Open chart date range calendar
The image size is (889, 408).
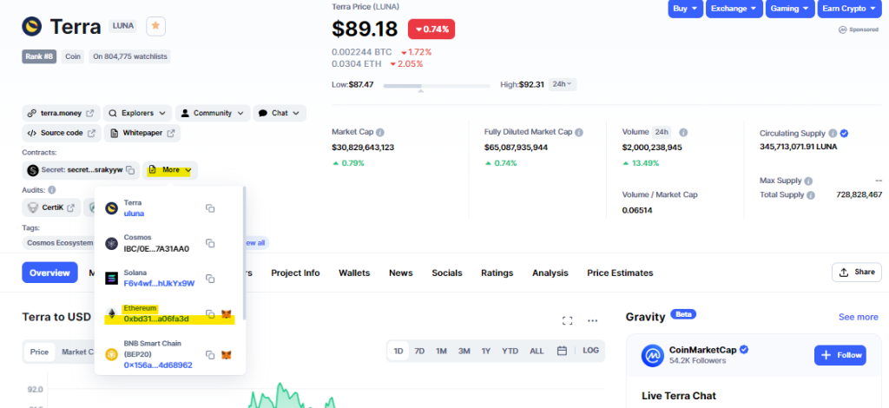point(562,351)
